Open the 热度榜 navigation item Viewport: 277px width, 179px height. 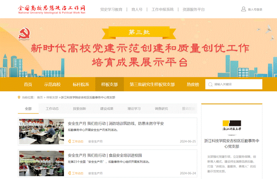(193, 85)
